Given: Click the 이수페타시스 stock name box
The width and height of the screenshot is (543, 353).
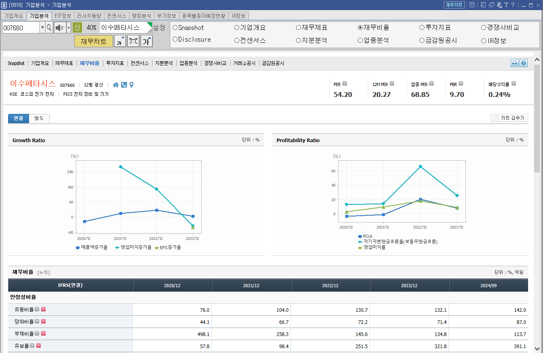Looking at the screenshot, I should click(126, 27).
